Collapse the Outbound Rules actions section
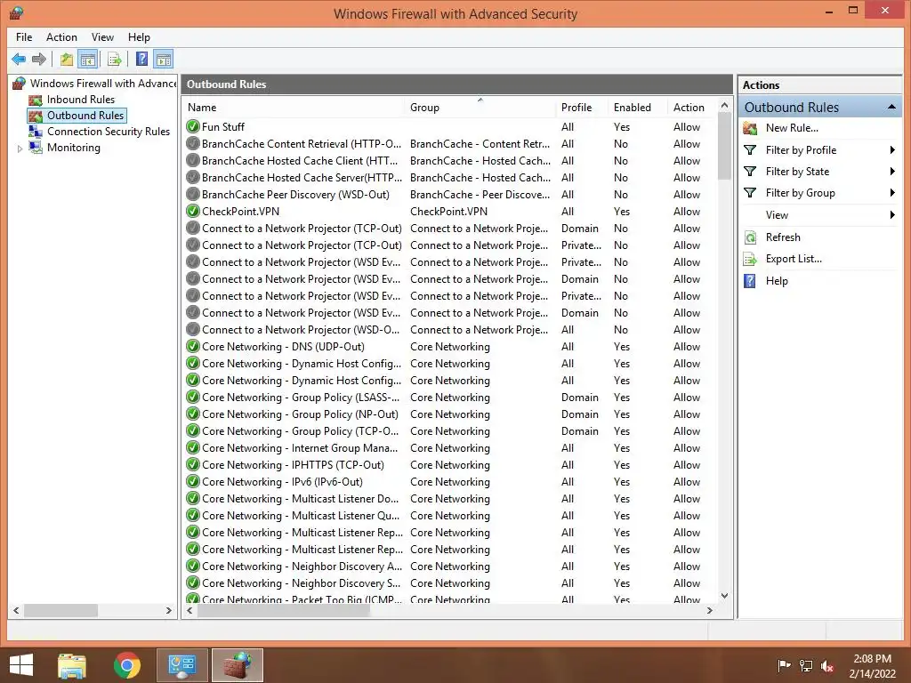911x683 pixels. (x=891, y=107)
